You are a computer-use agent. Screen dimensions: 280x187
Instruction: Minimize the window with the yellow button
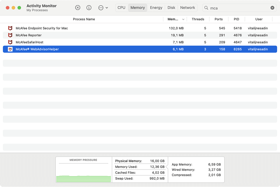13,8
